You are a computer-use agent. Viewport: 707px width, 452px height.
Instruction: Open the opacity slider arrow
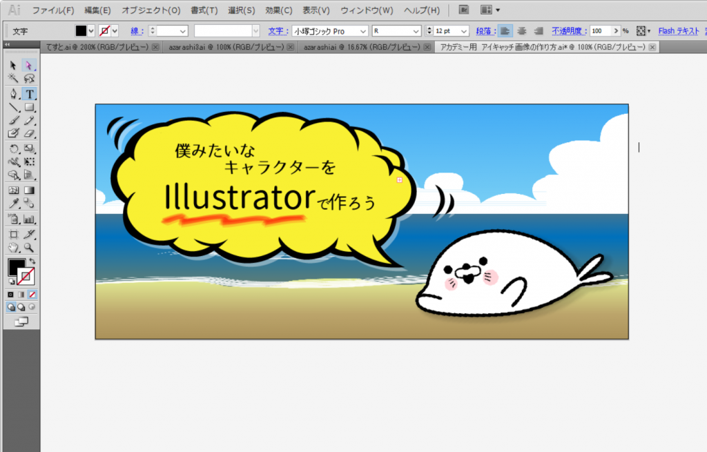[x=616, y=30]
